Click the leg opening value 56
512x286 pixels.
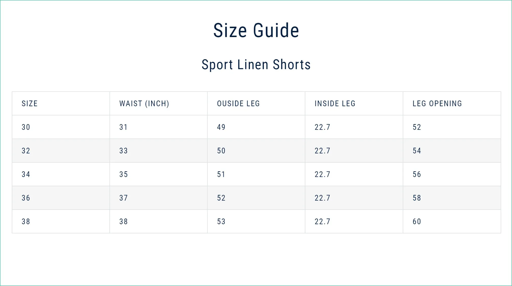[x=417, y=174]
